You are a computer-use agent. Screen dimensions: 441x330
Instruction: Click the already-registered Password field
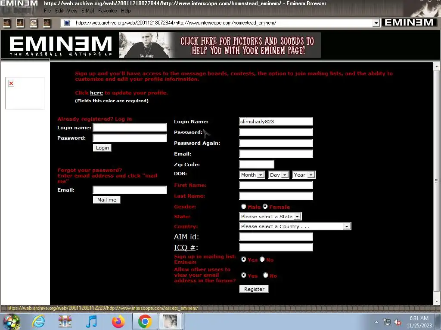point(130,138)
